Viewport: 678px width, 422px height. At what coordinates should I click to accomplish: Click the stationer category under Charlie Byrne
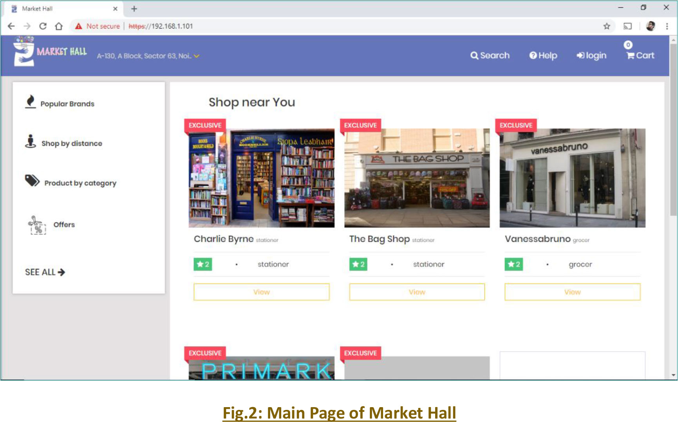273,264
